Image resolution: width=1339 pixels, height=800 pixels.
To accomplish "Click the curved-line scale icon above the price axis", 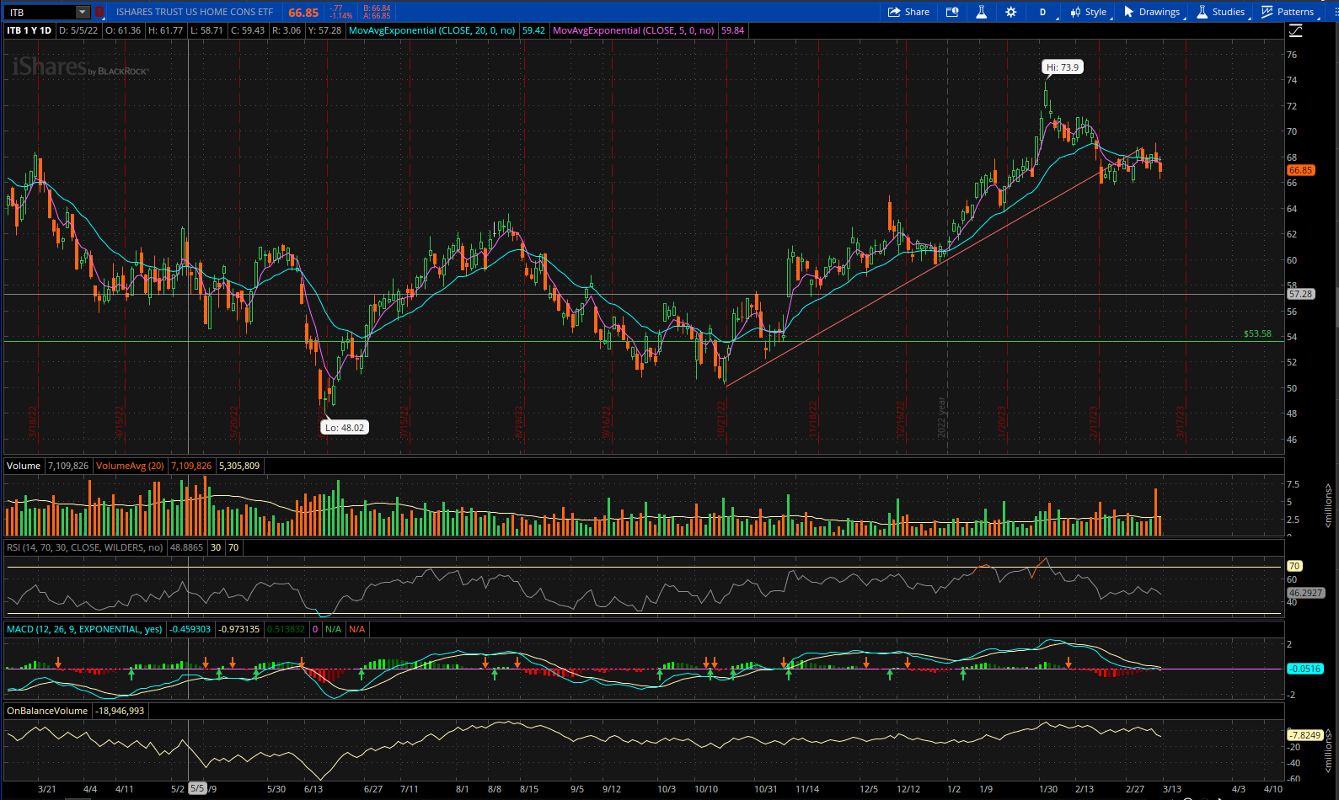I will click(1296, 30).
